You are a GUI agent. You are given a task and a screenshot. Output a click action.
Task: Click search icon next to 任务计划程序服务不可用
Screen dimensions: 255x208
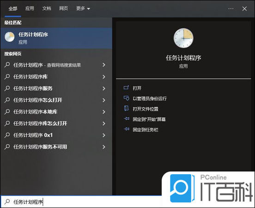coord(7,147)
